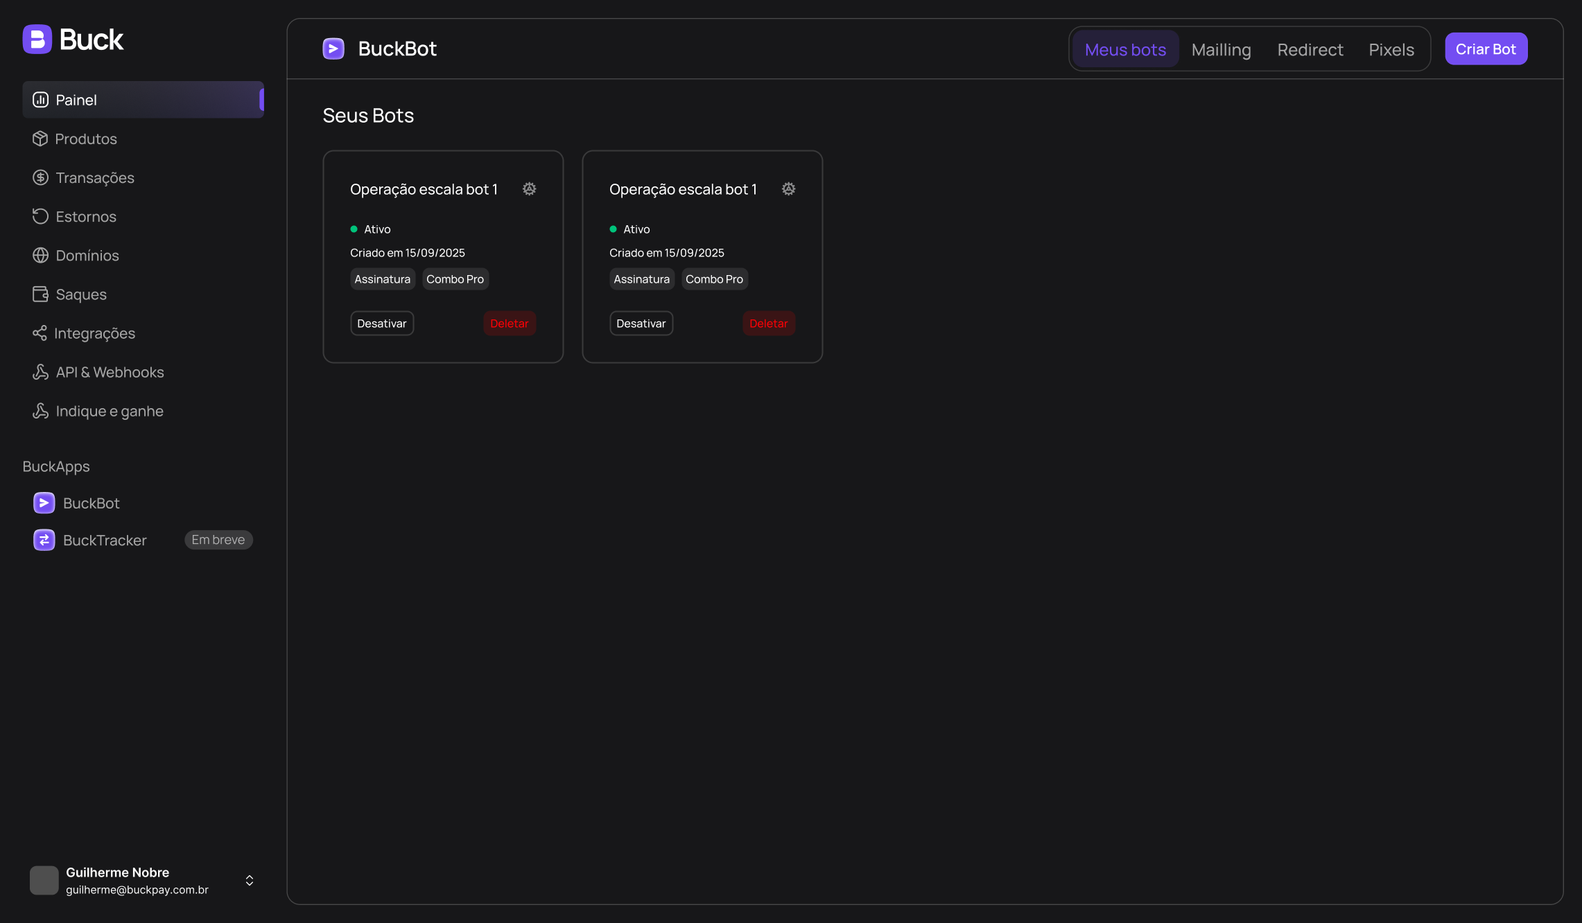Click the BuckBot icon in the sidebar
This screenshot has height=923, width=1582.
44,503
